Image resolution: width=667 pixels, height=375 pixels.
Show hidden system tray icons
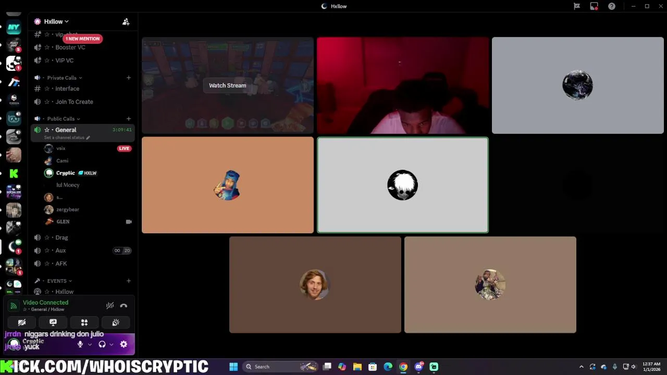tap(582, 367)
